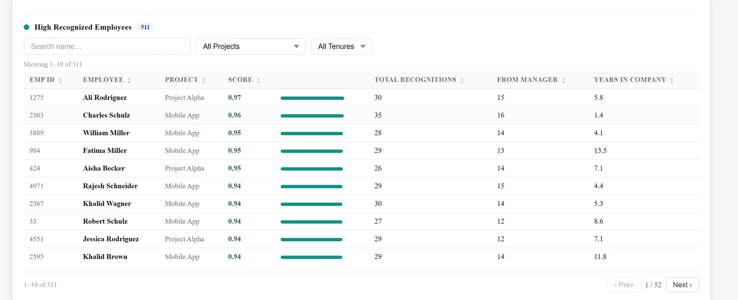Screen dimensions: 738x300
Task: Open the All Projects dropdown
Action: [x=250, y=46]
